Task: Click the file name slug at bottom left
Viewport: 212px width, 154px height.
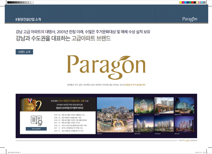Action: [14, 152]
